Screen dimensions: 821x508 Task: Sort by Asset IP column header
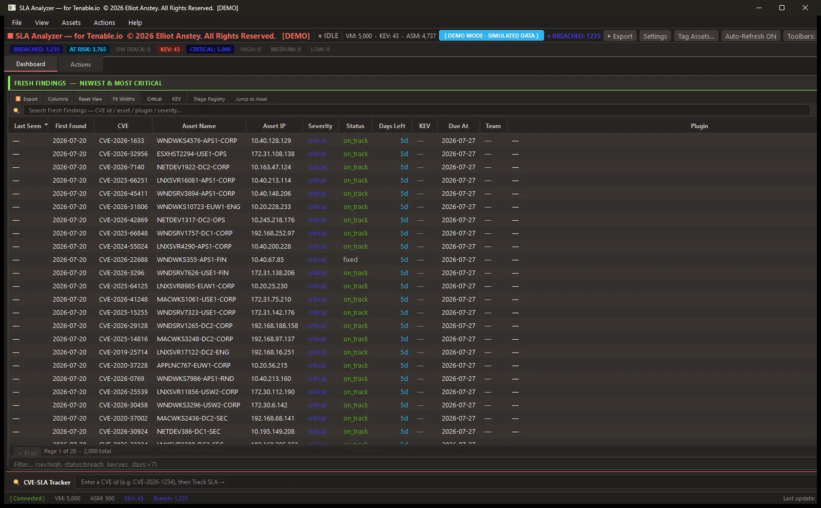[x=274, y=126]
